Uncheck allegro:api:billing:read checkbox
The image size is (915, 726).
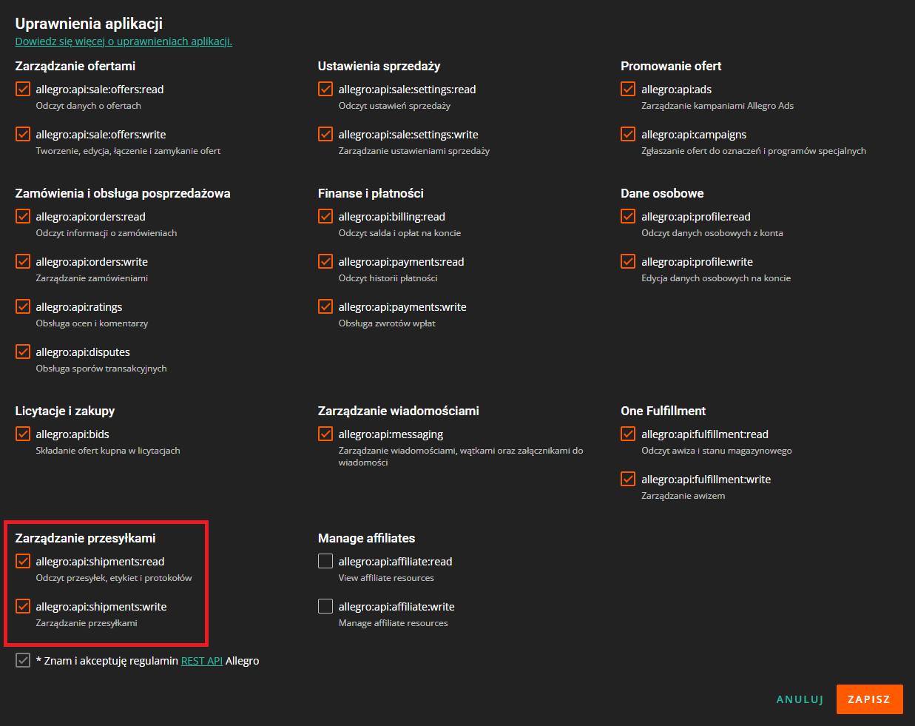(x=325, y=216)
